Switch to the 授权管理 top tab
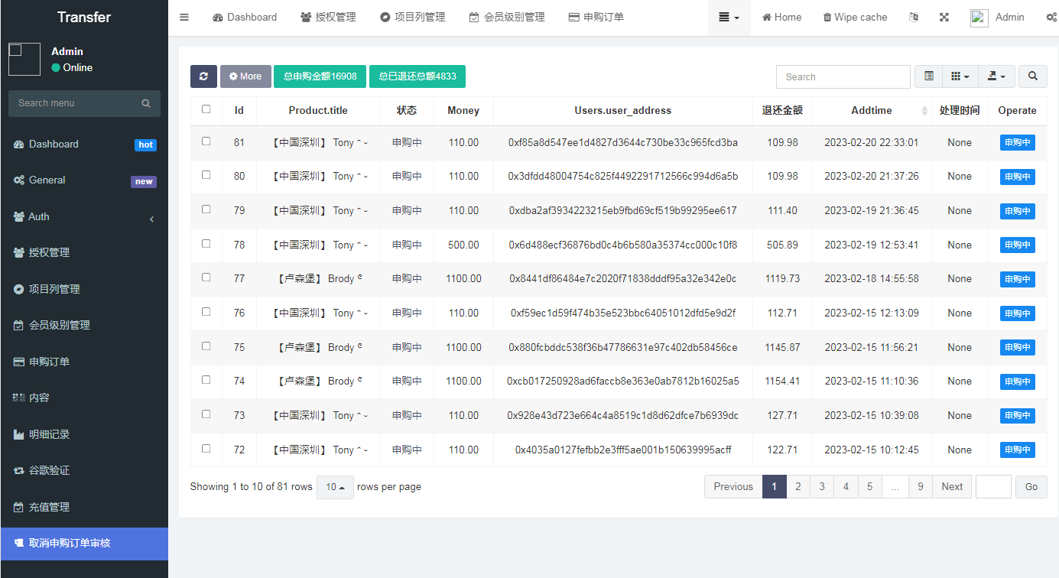This screenshot has height=578, width=1059. pos(328,17)
